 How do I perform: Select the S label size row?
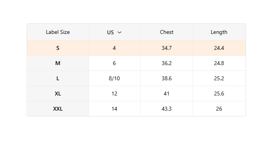pos(136,48)
